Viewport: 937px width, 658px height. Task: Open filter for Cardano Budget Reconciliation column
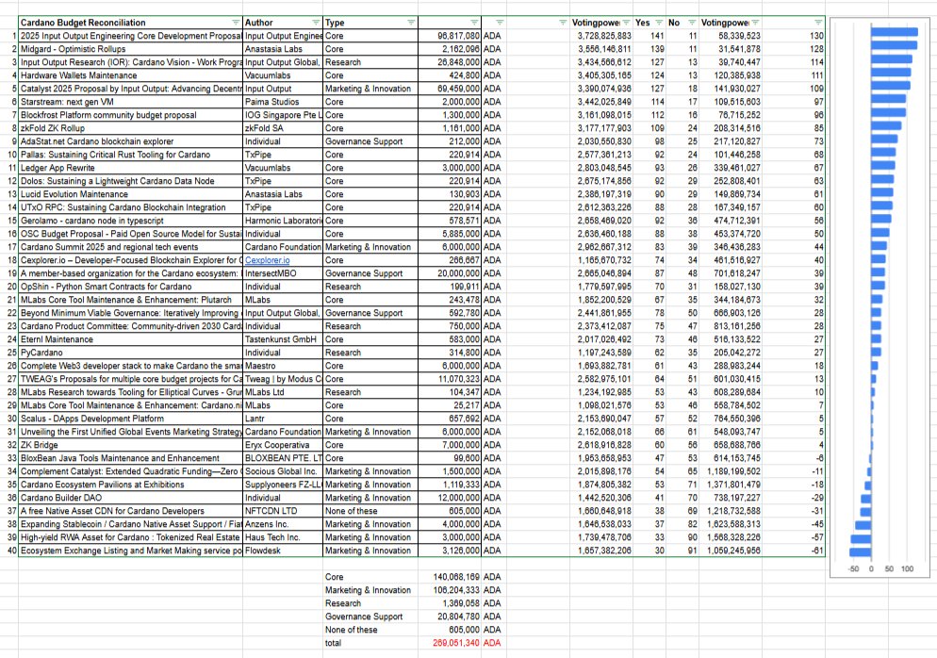coord(235,23)
